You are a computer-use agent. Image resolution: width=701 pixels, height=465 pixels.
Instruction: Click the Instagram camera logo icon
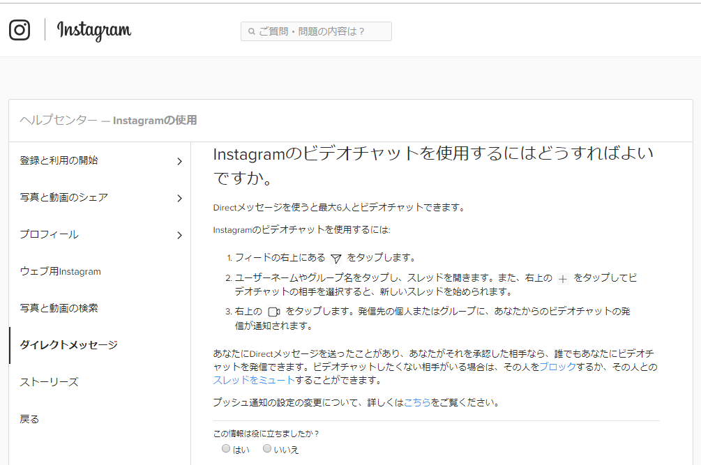coord(20,30)
